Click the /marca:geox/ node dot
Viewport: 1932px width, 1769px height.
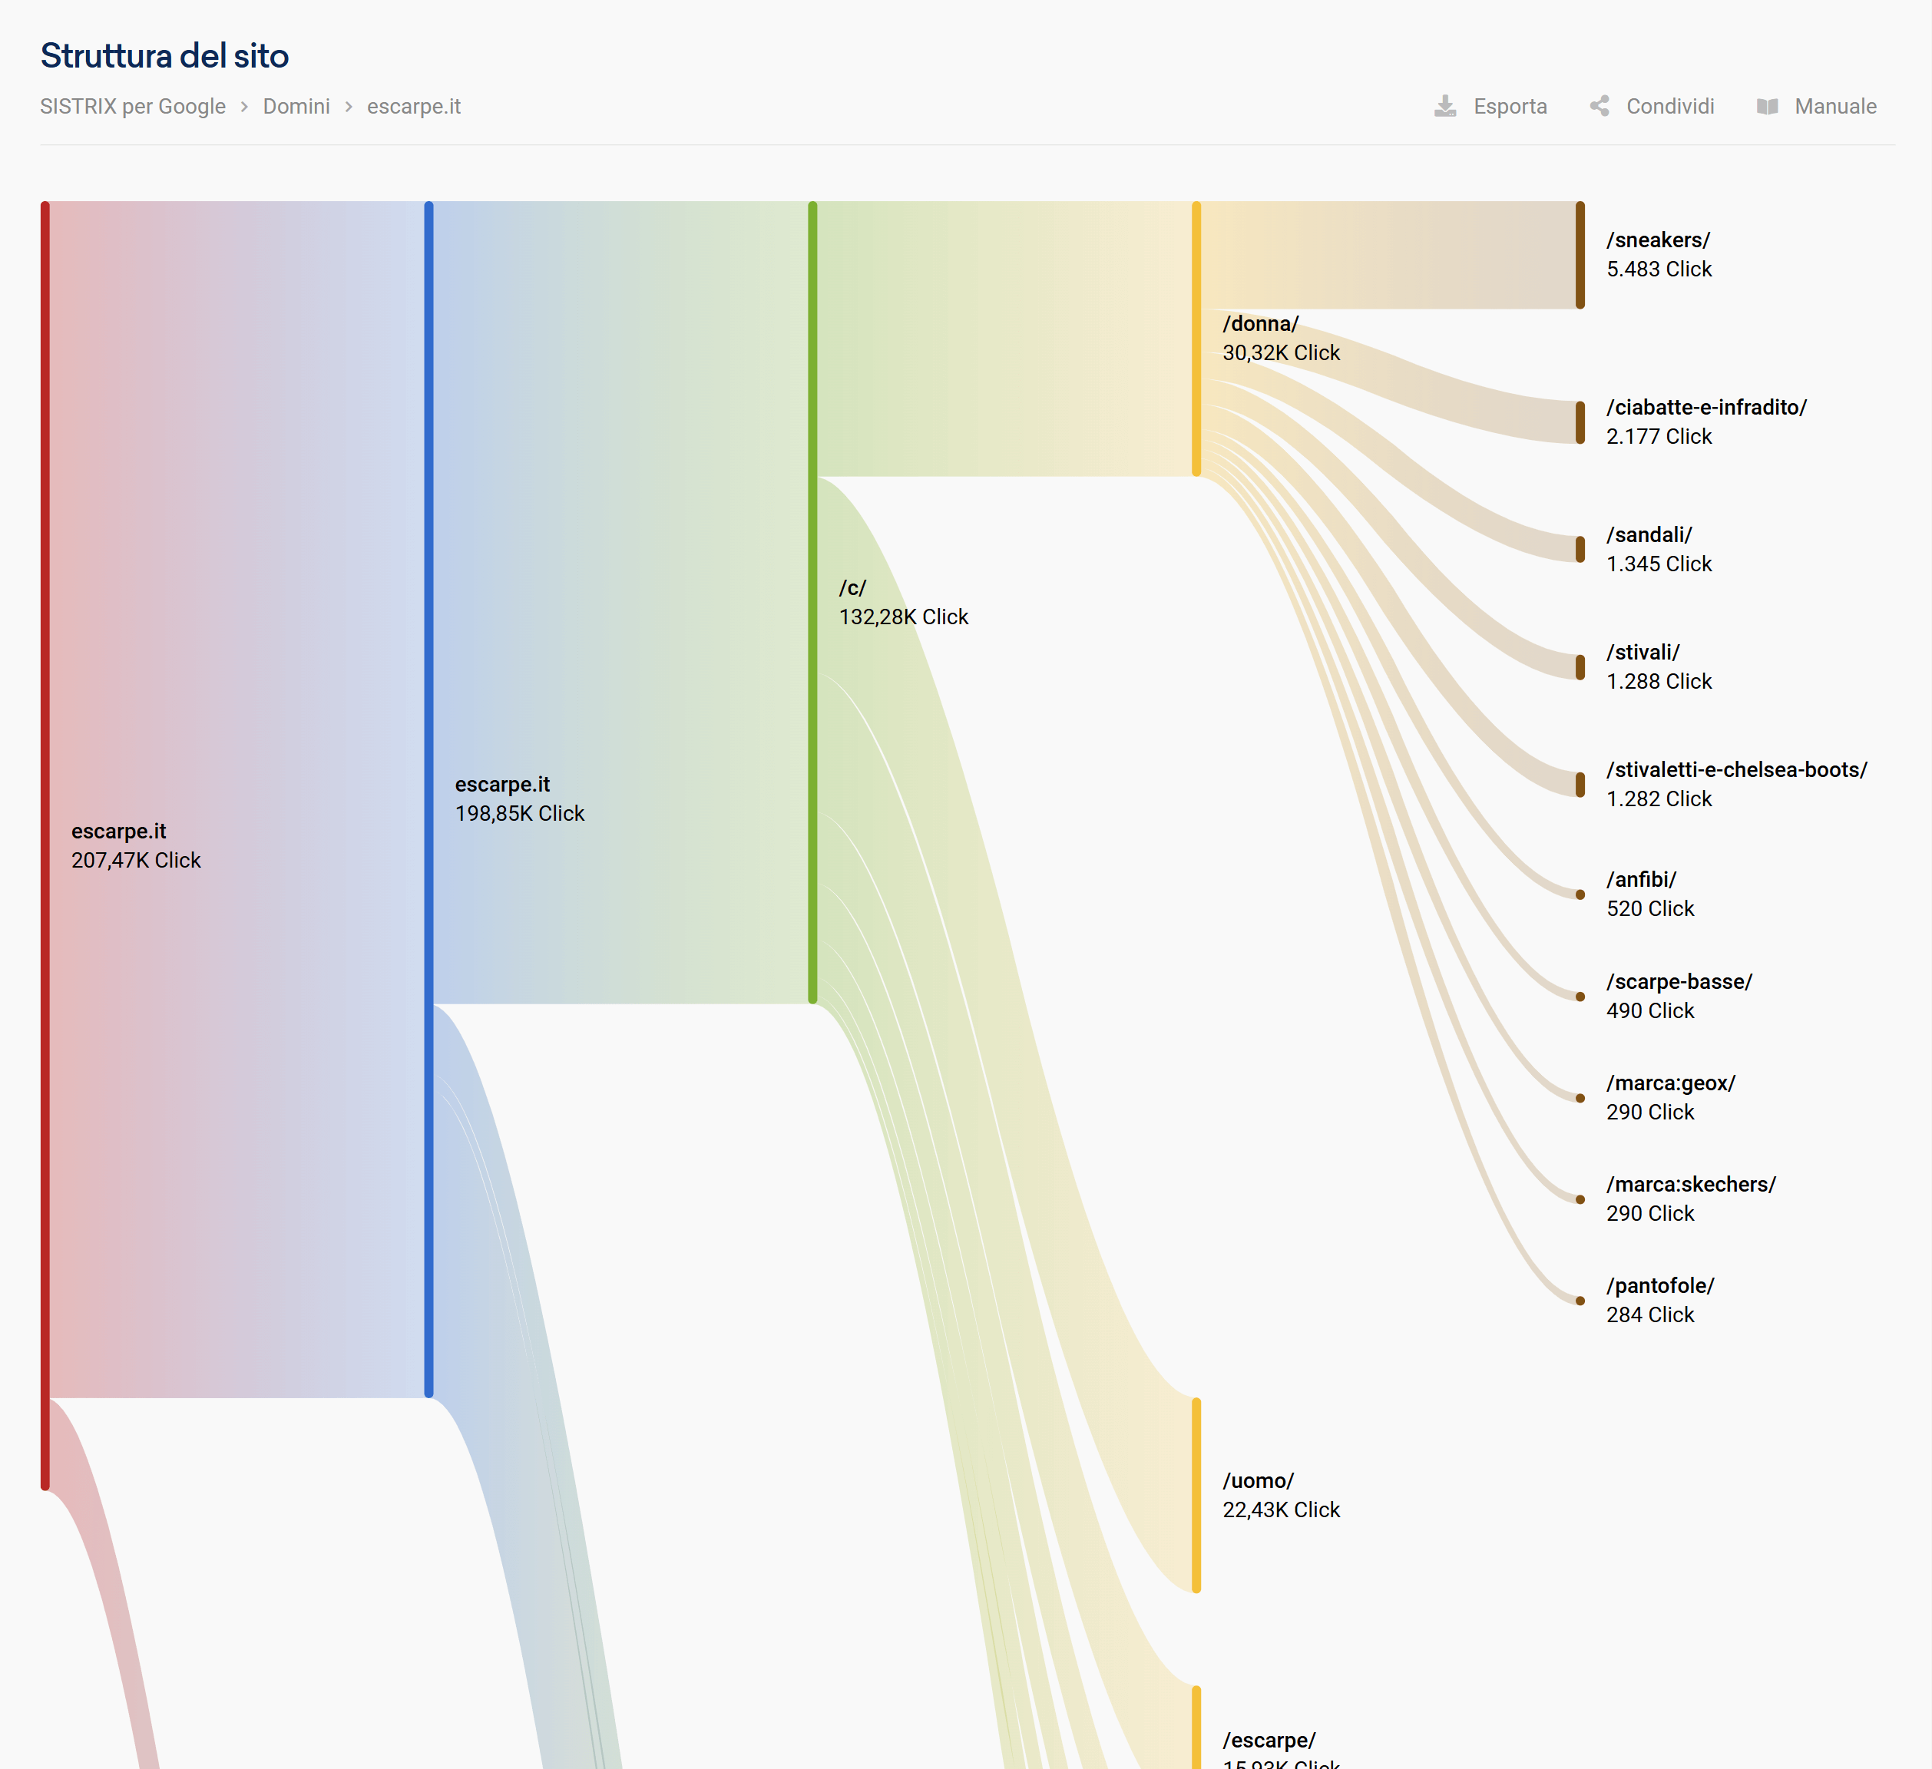[1580, 1098]
